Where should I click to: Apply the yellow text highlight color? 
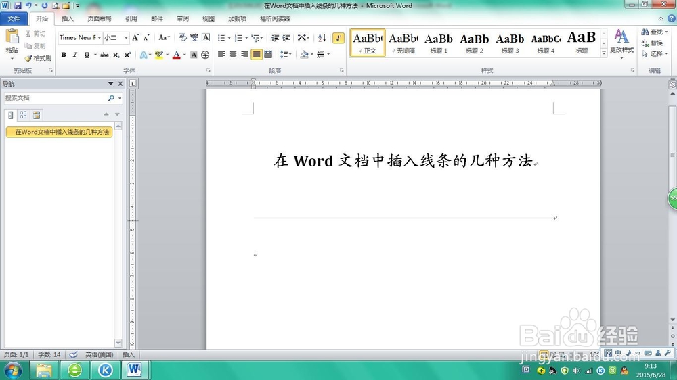coord(159,55)
